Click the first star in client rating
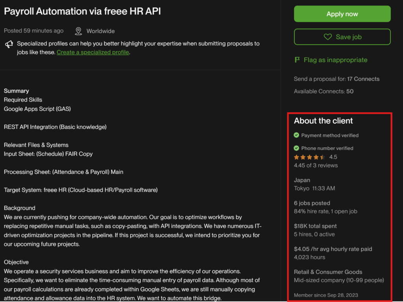 pyautogui.click(x=297, y=157)
